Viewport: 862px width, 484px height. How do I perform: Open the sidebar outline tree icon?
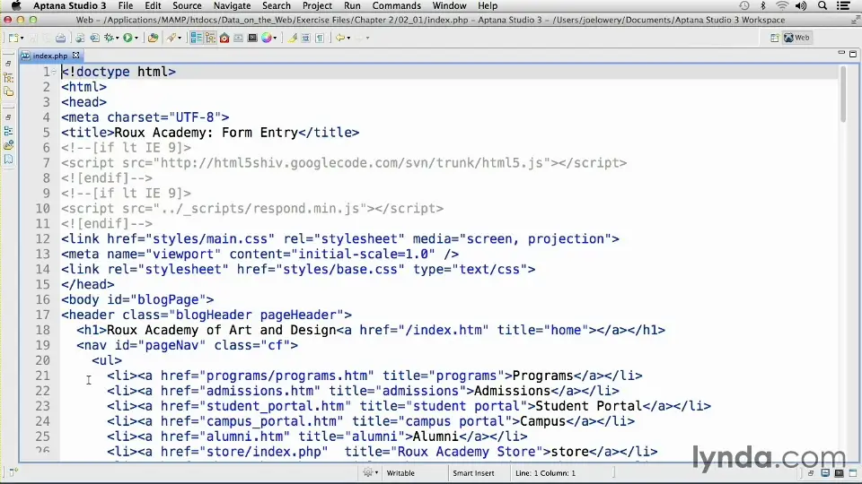click(x=8, y=78)
